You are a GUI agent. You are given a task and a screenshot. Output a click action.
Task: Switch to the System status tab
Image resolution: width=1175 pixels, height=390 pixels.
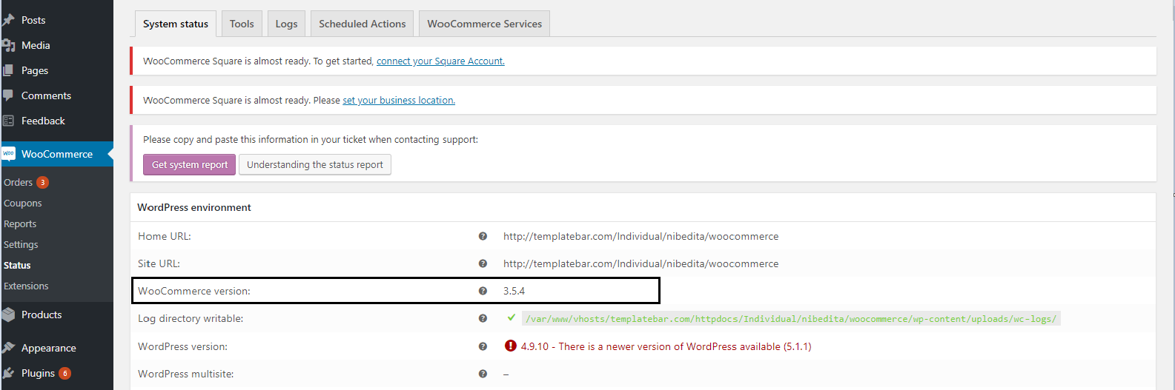176,24
